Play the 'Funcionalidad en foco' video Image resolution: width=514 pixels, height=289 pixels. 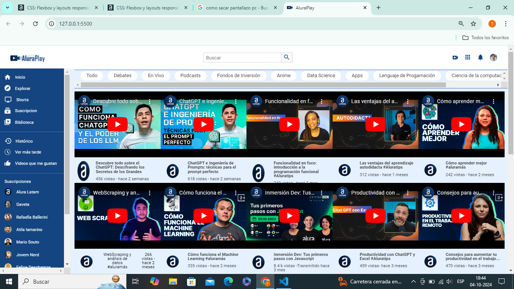[289, 124]
